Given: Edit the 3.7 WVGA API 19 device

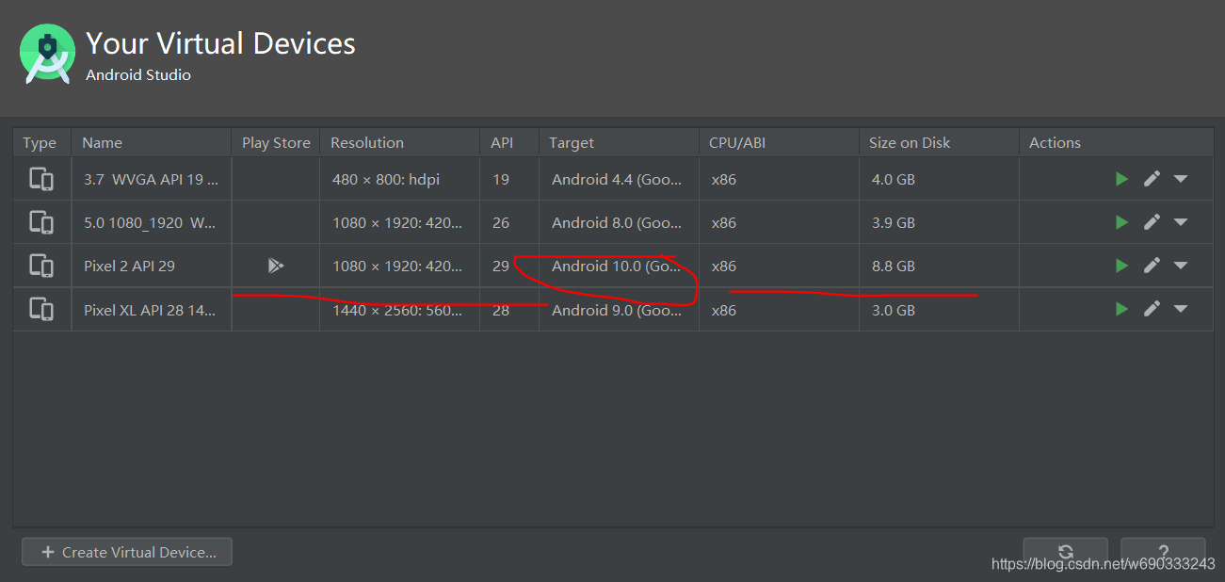Looking at the screenshot, I should pyautogui.click(x=1152, y=178).
